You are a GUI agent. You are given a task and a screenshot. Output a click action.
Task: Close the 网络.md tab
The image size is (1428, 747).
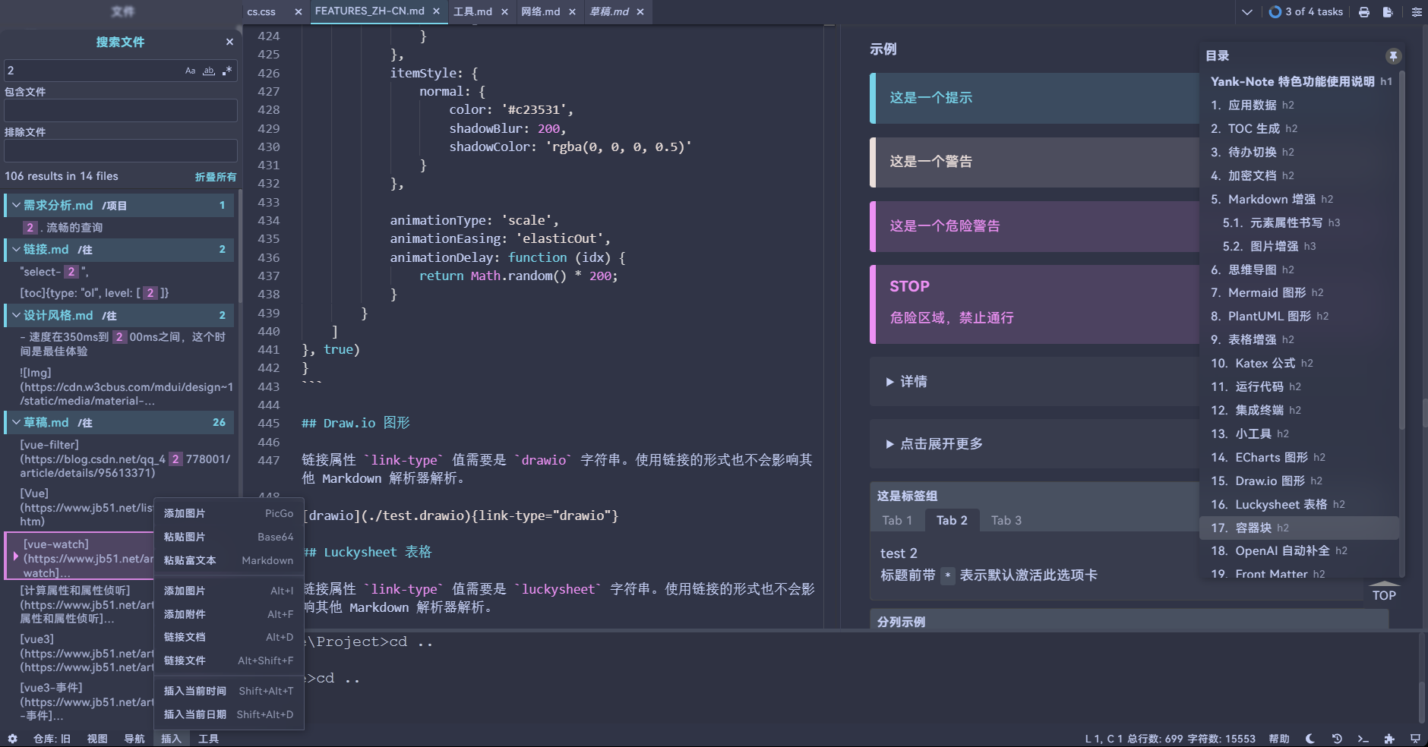pos(572,11)
